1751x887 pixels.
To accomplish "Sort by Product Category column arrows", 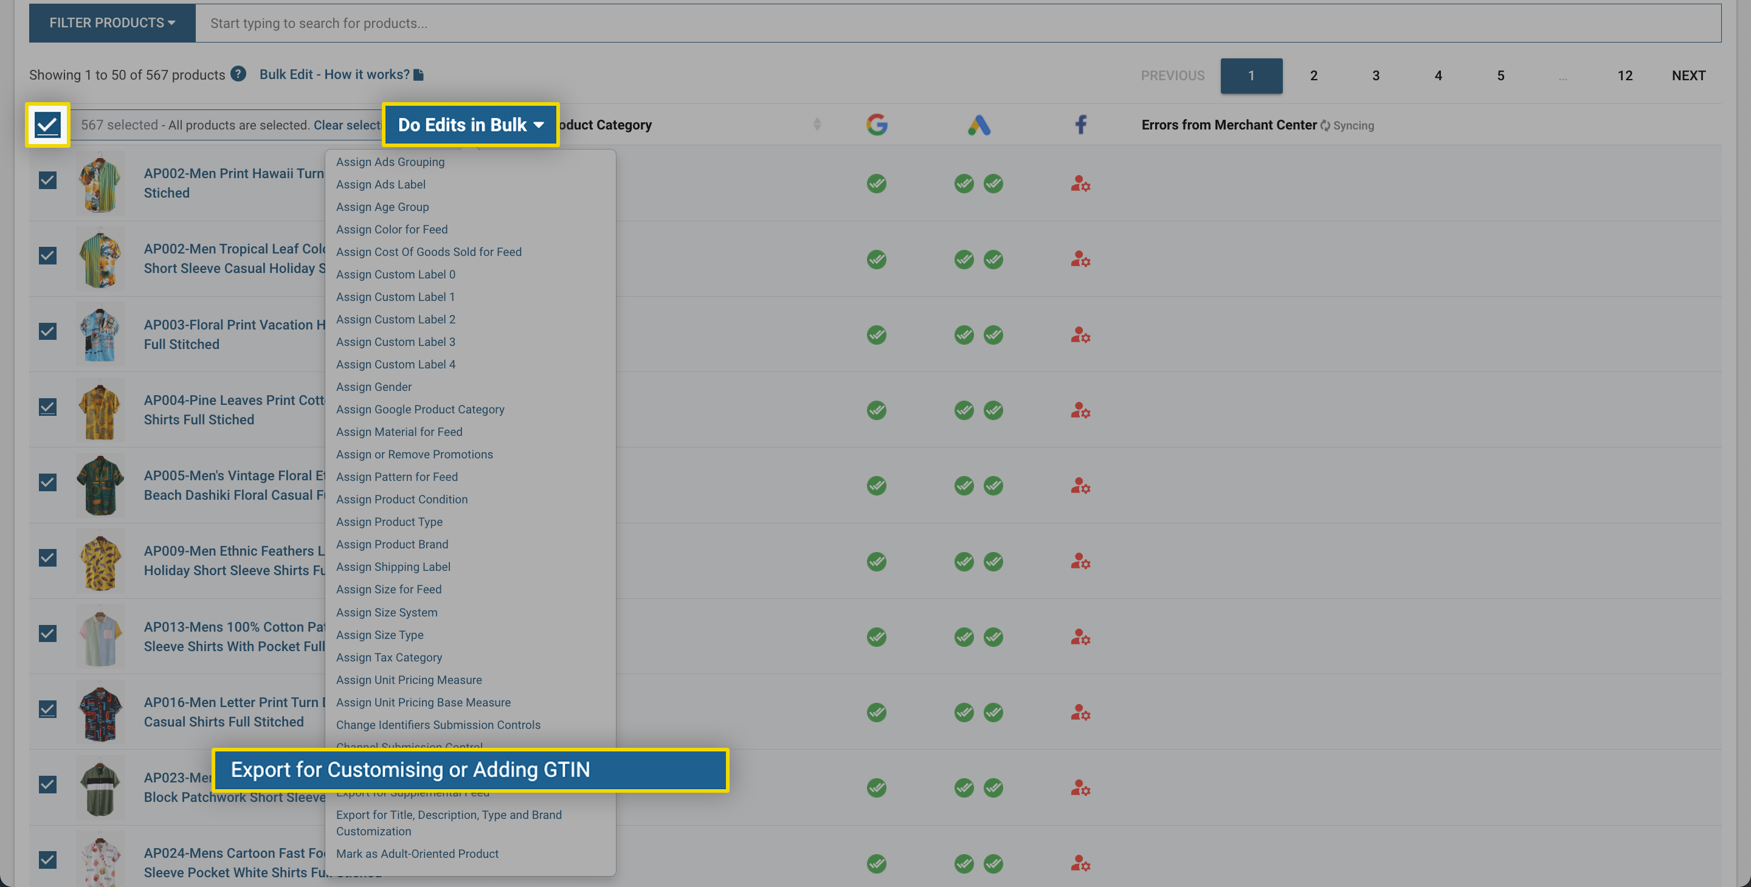I will coord(817,125).
